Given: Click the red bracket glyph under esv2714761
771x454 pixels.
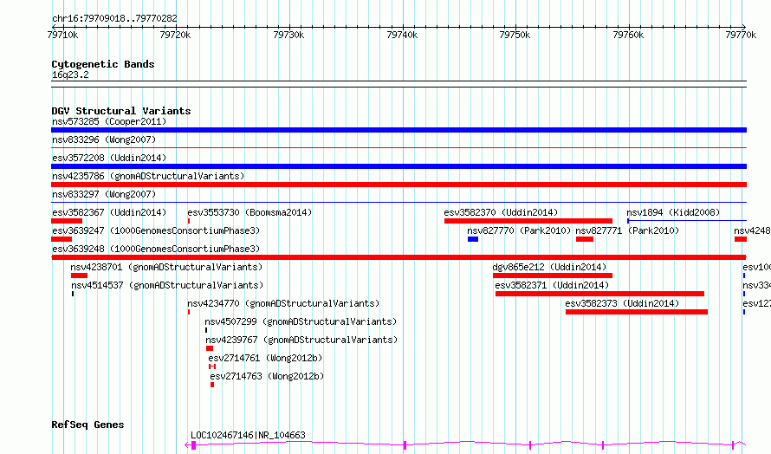Looking at the screenshot, I should point(212,366).
